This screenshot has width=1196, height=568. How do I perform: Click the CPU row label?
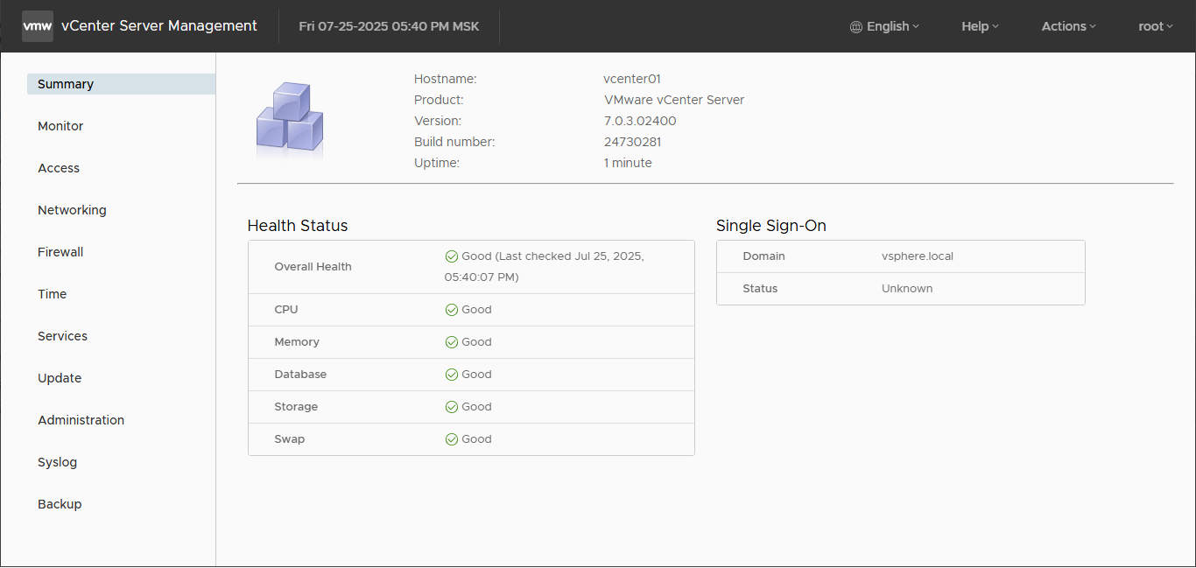[286, 310]
